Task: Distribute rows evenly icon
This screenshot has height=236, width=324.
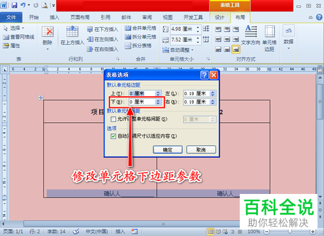Action: (x=206, y=28)
